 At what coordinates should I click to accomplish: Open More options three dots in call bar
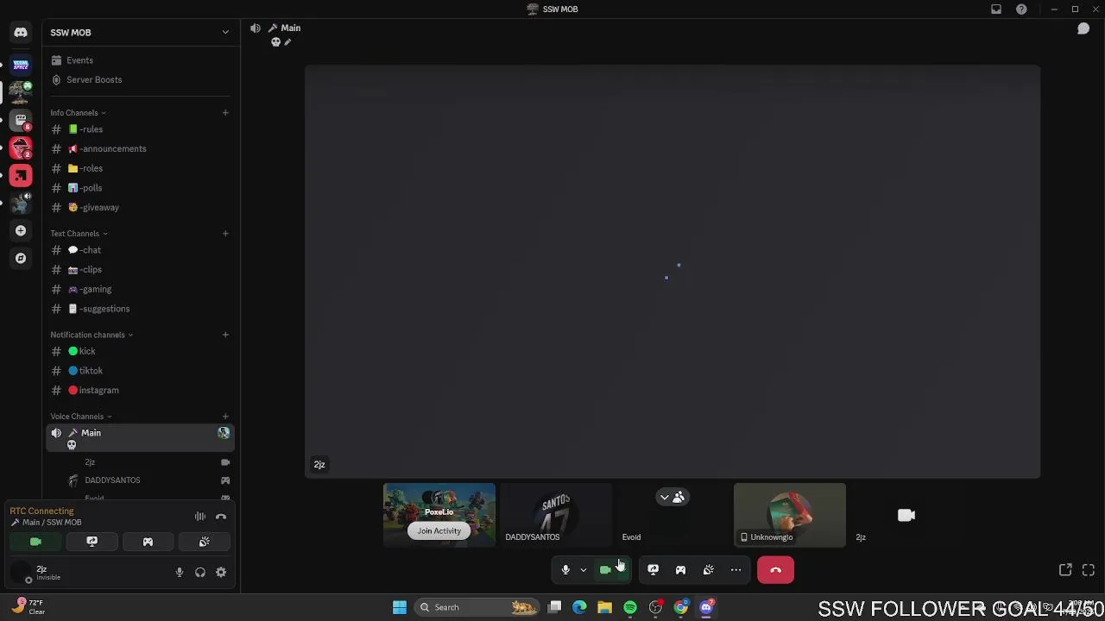(x=736, y=570)
